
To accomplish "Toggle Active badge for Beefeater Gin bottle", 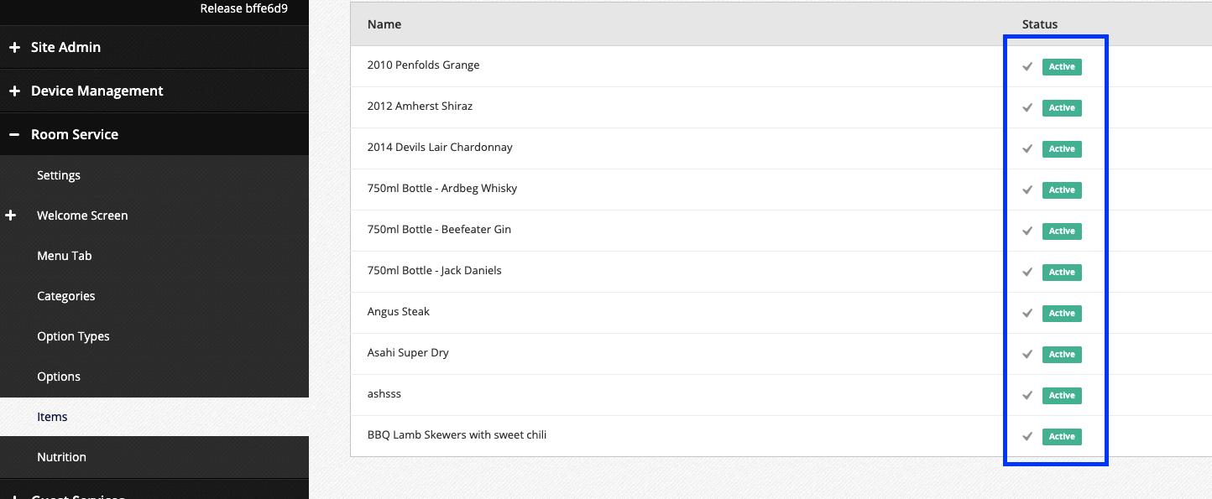I will 1062,231.
